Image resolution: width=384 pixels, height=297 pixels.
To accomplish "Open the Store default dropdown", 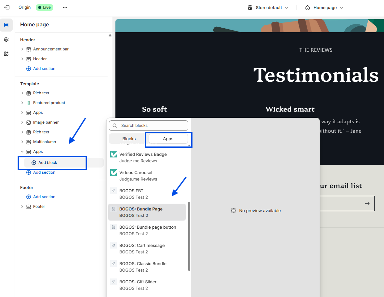I will click(268, 7).
